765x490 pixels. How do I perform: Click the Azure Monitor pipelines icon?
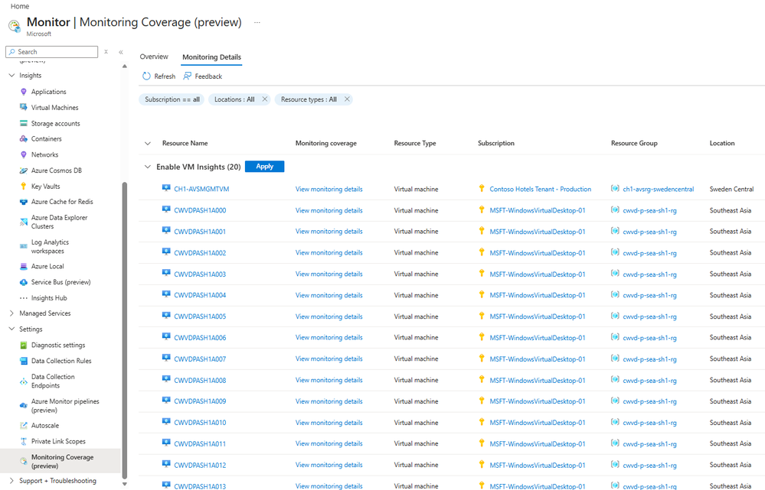pyautogui.click(x=24, y=405)
